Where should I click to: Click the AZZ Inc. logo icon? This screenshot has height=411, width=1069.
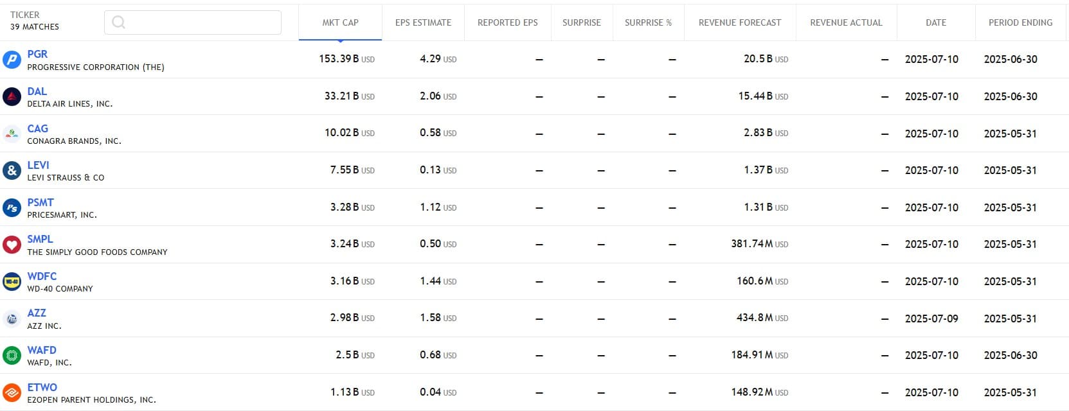tap(12, 319)
